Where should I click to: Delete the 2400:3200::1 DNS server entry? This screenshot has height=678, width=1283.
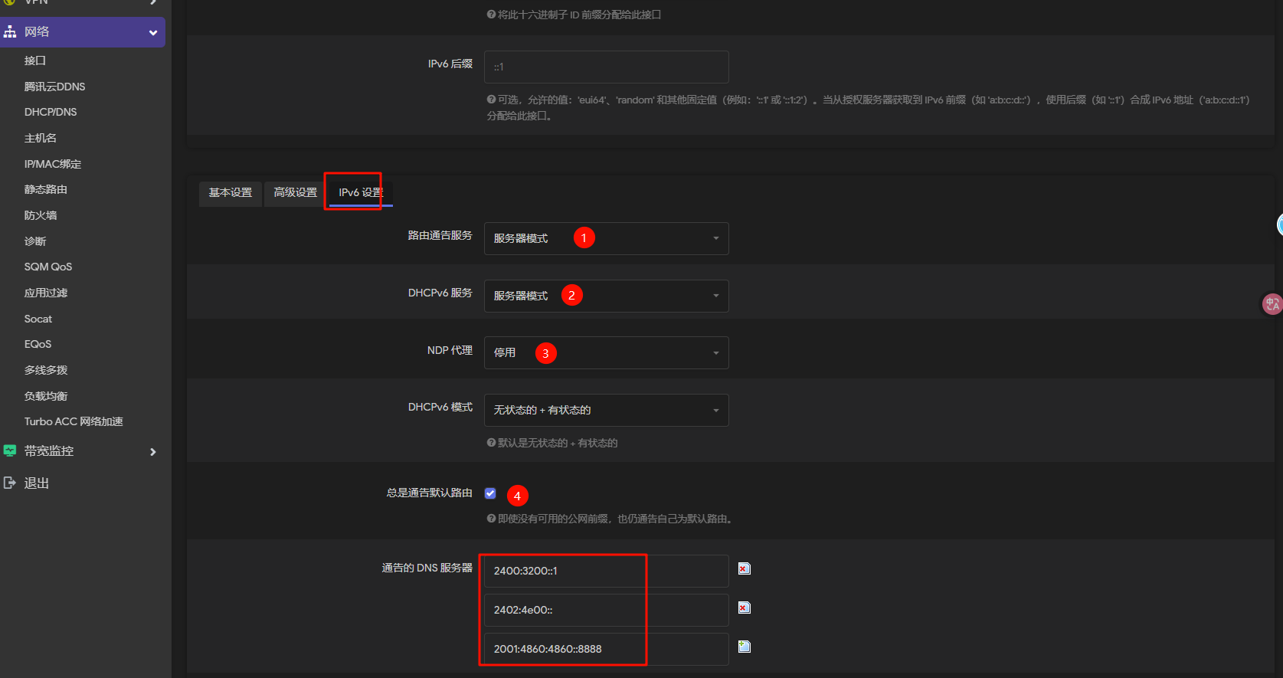pyautogui.click(x=744, y=568)
